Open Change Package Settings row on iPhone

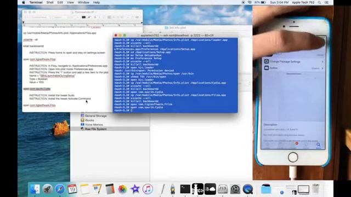click(x=294, y=61)
